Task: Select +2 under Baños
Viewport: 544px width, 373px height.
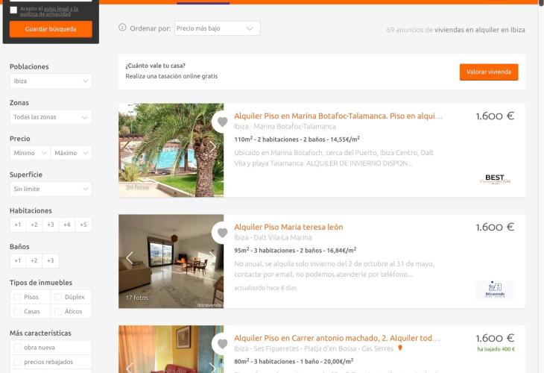Action: click(34, 260)
